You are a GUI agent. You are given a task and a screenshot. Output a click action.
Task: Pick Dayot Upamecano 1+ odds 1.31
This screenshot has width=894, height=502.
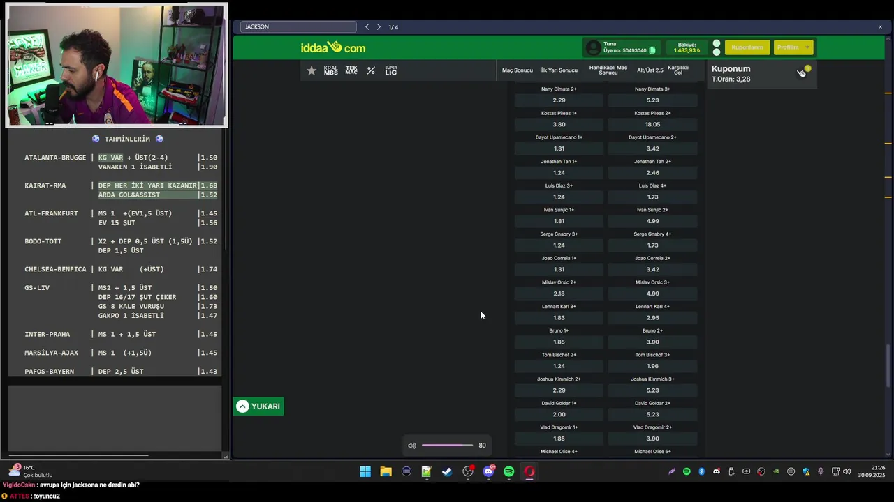(x=559, y=149)
